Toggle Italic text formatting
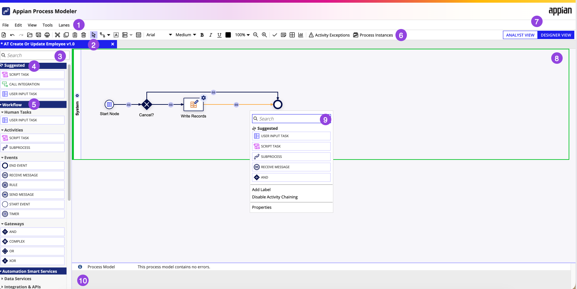577x289 pixels. pos(211,35)
